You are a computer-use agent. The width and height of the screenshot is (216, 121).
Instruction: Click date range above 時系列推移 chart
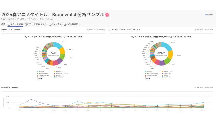[x=204, y=87]
